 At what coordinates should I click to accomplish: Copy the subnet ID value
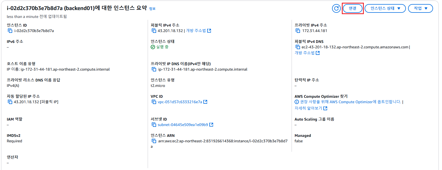[x=154, y=125]
